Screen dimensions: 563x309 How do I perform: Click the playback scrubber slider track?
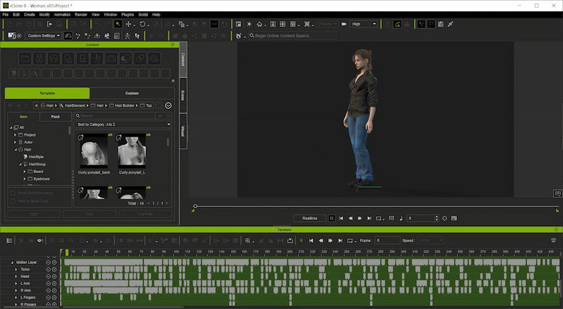(373, 207)
